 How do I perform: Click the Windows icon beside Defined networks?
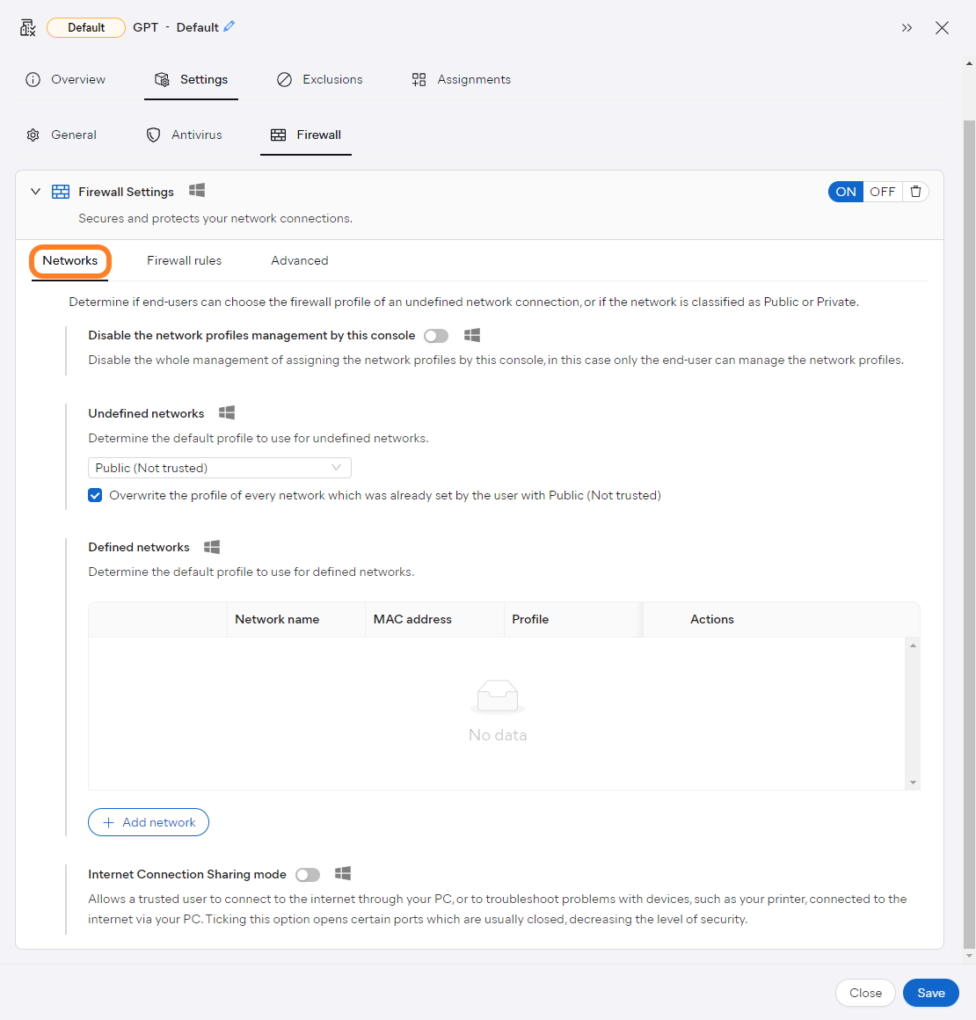211,546
